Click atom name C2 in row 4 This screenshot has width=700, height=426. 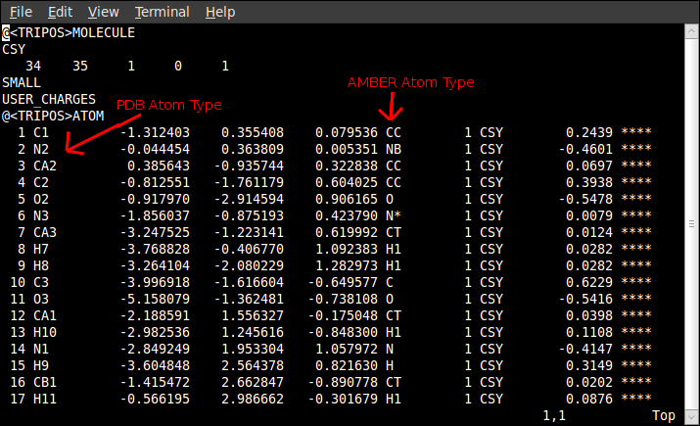[x=40, y=182]
